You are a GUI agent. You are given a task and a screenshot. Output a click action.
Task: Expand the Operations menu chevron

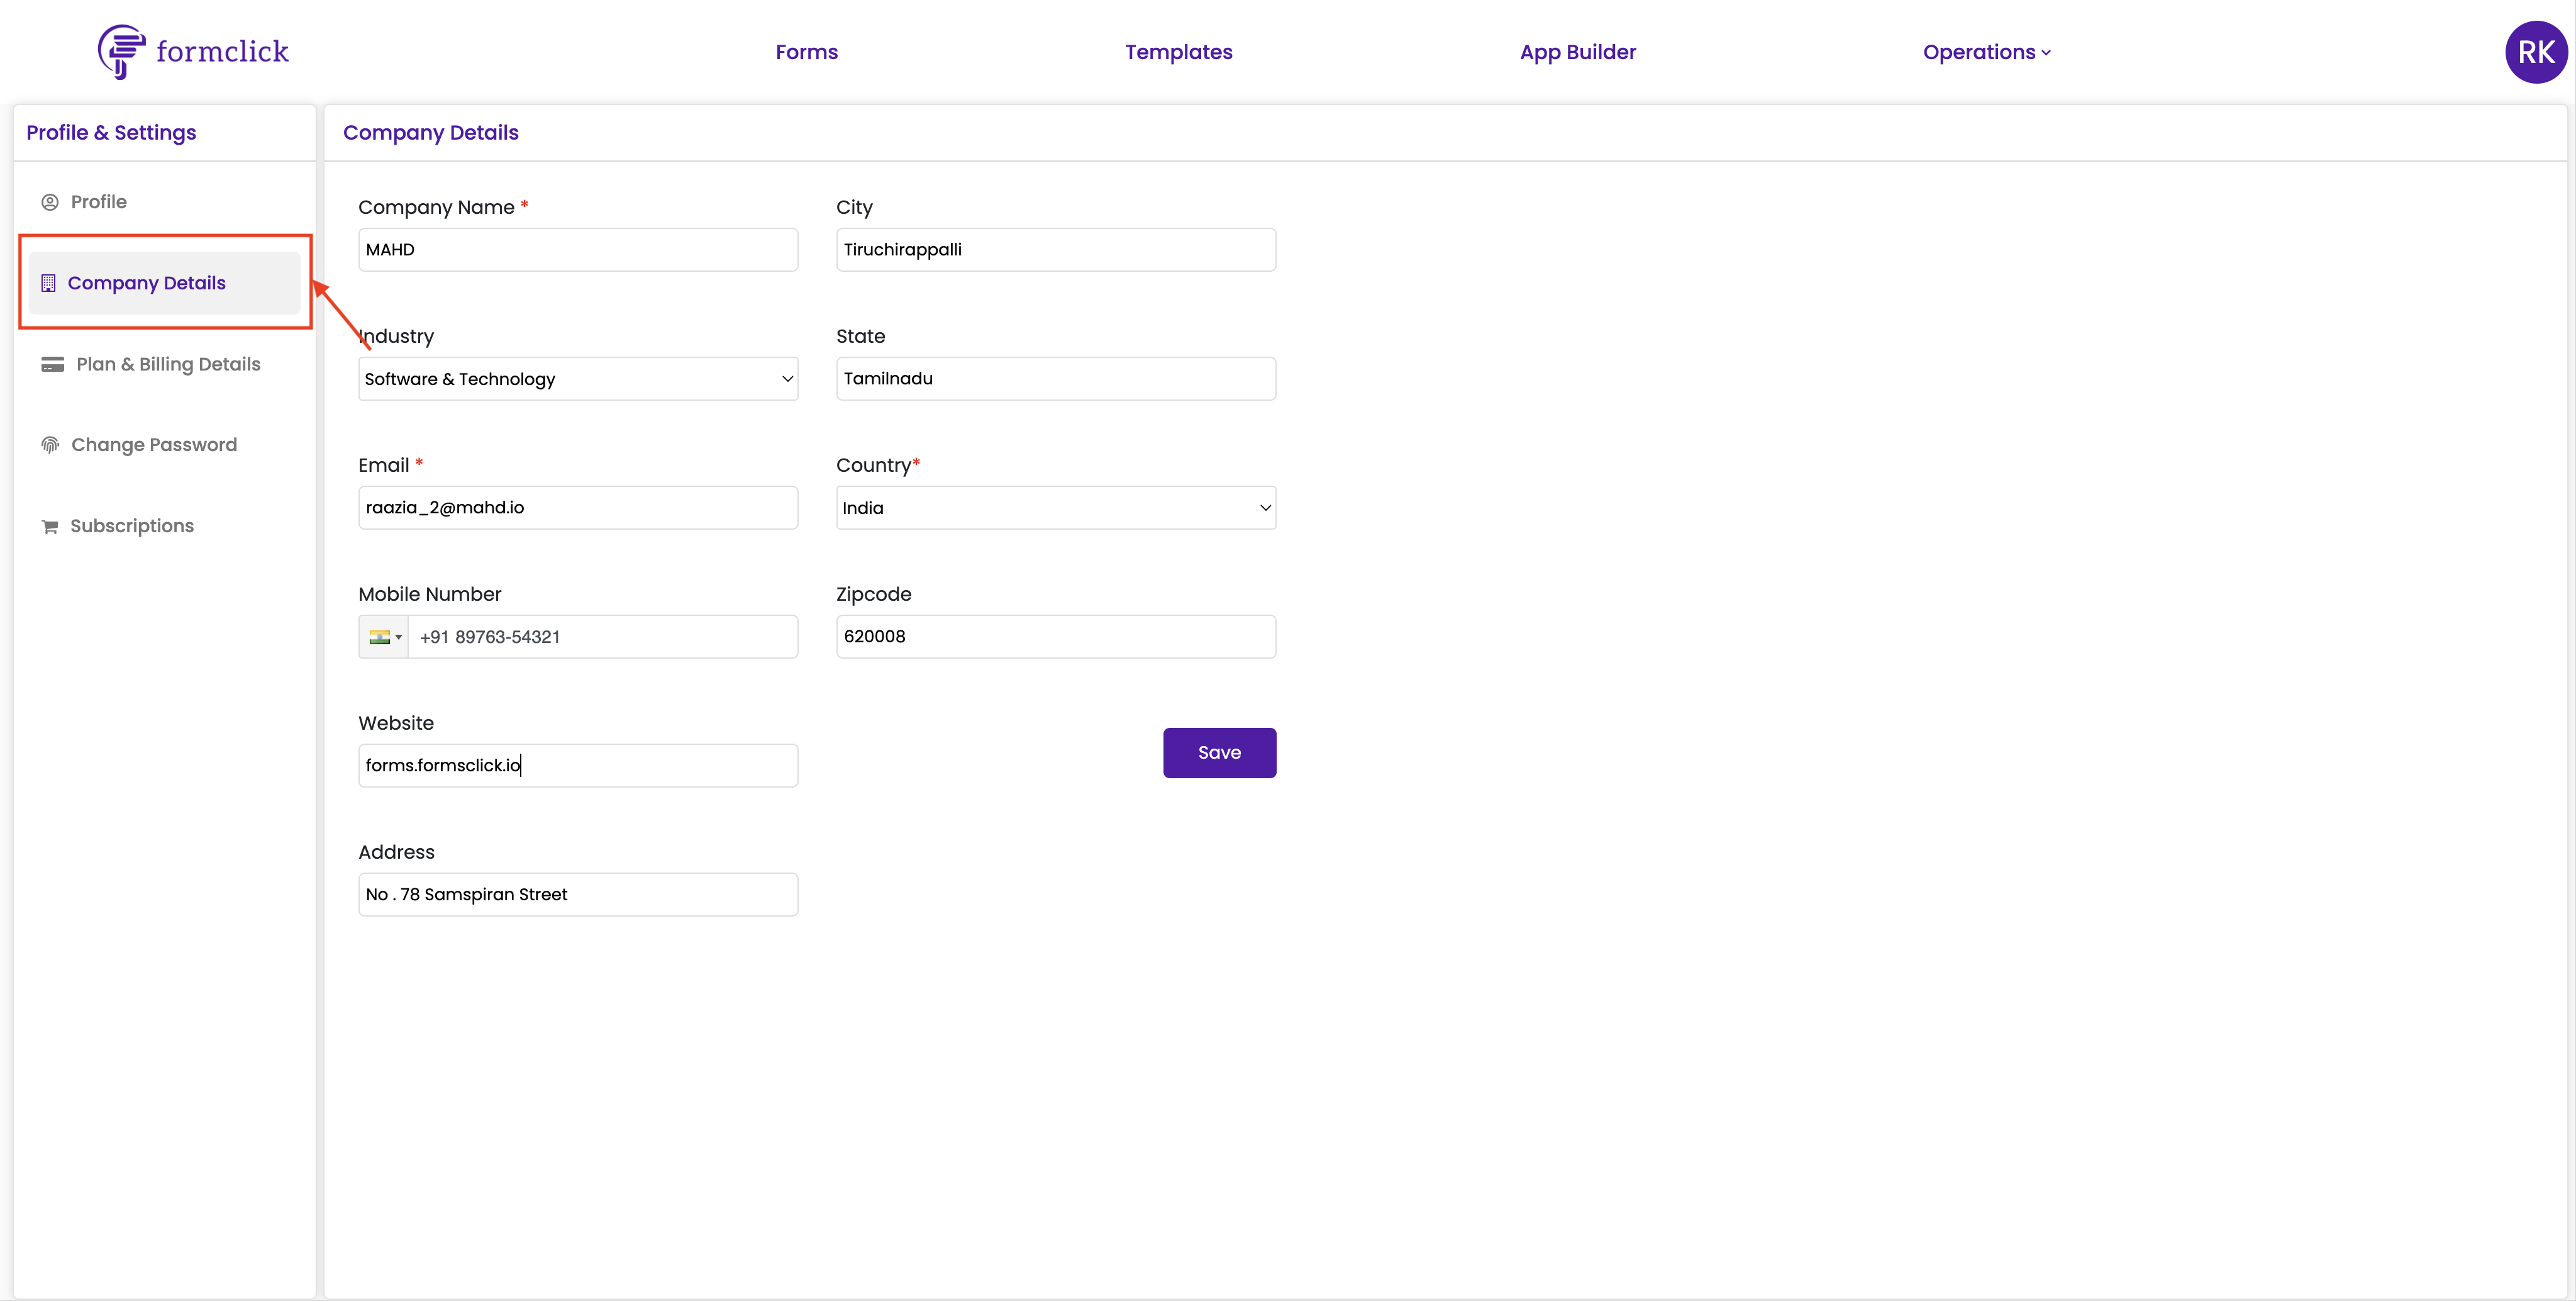[2046, 53]
